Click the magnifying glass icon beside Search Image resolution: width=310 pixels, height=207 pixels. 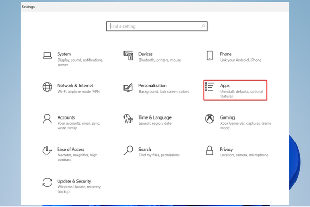pyautogui.click(x=129, y=151)
